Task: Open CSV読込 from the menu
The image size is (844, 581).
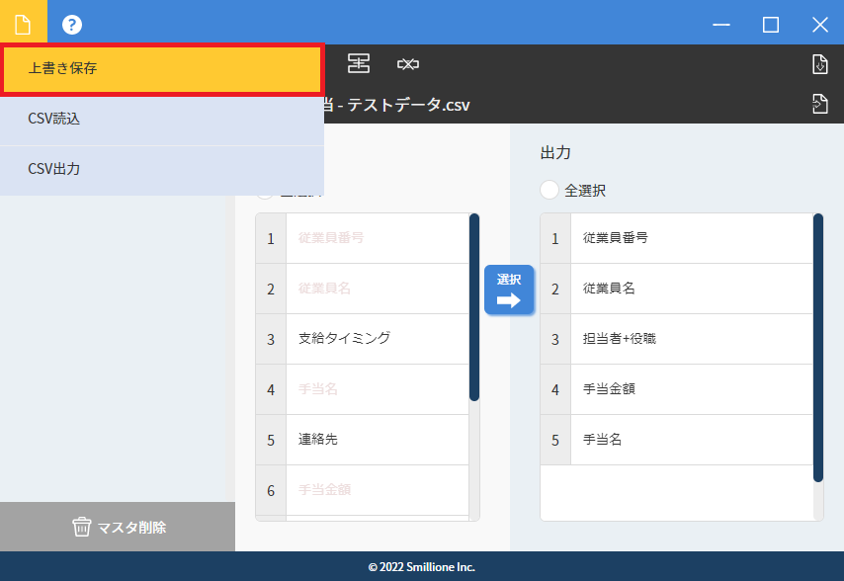Action: (x=161, y=119)
